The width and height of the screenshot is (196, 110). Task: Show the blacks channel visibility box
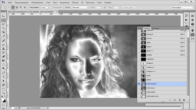click(x=139, y=80)
